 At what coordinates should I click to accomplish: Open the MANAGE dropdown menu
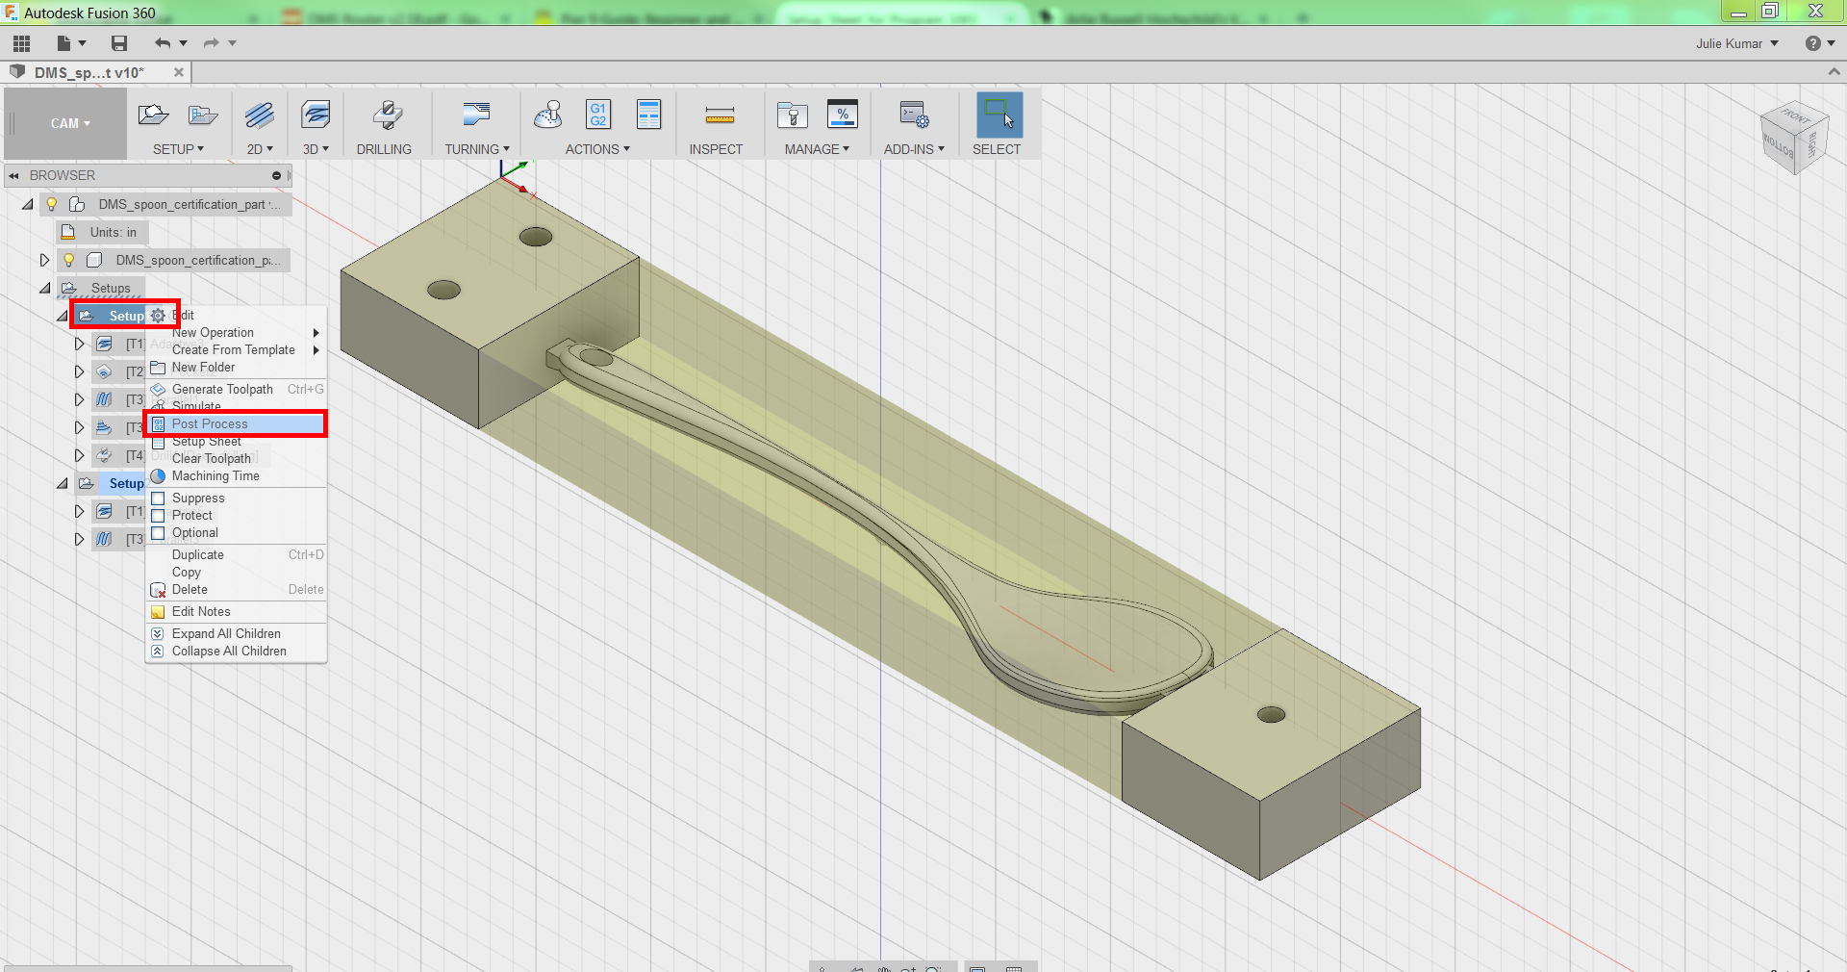coord(817,149)
